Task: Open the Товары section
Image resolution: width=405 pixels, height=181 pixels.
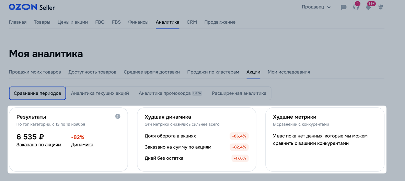Action: click(x=42, y=22)
